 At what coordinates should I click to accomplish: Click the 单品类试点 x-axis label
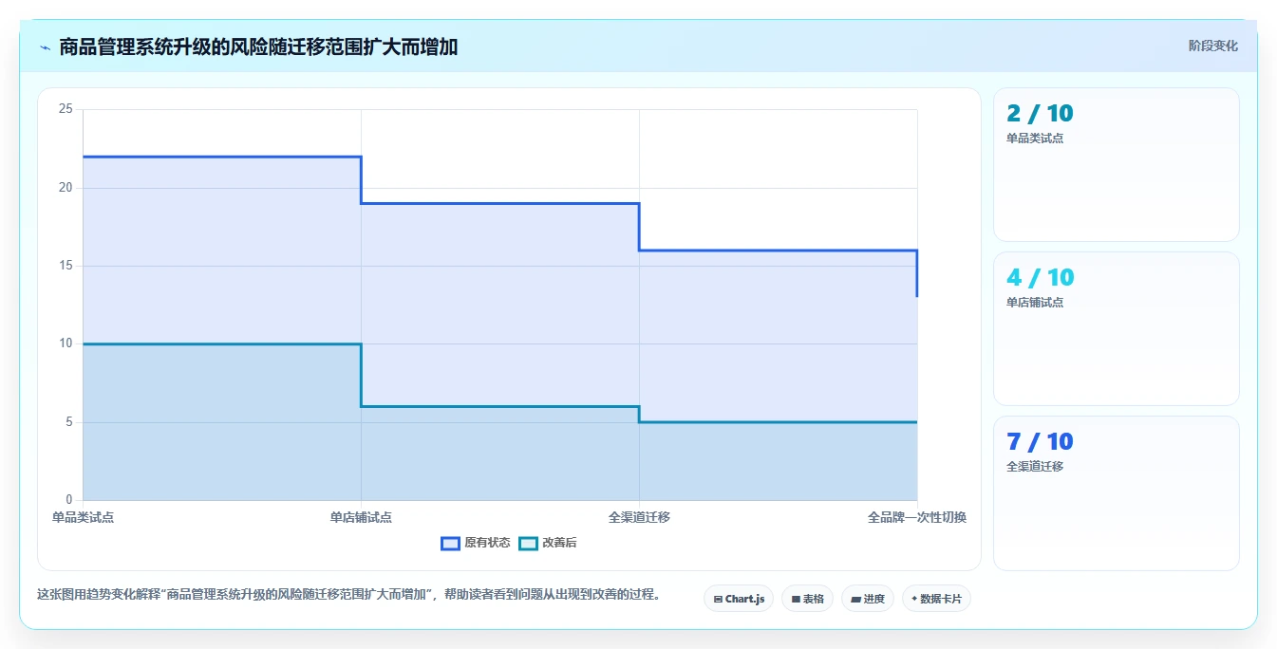[x=83, y=517]
